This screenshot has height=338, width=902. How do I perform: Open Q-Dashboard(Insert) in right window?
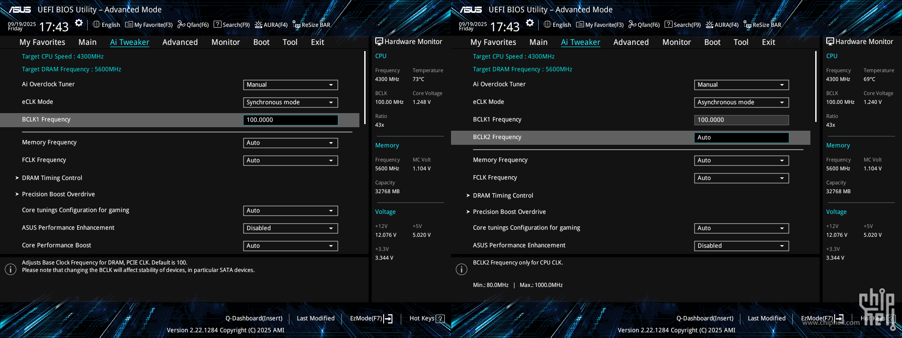705,318
